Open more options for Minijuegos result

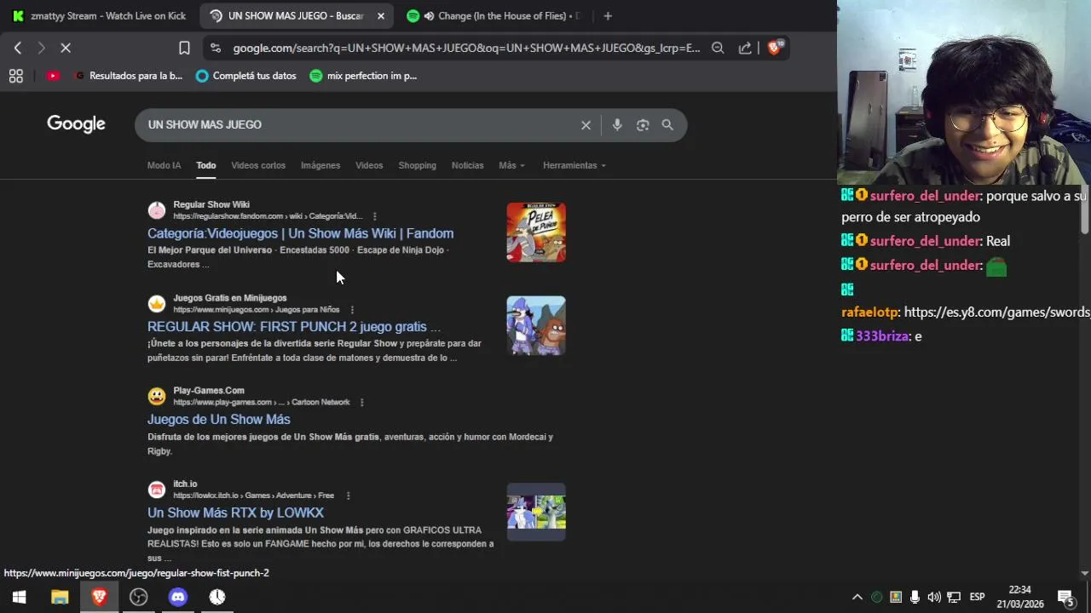352,310
